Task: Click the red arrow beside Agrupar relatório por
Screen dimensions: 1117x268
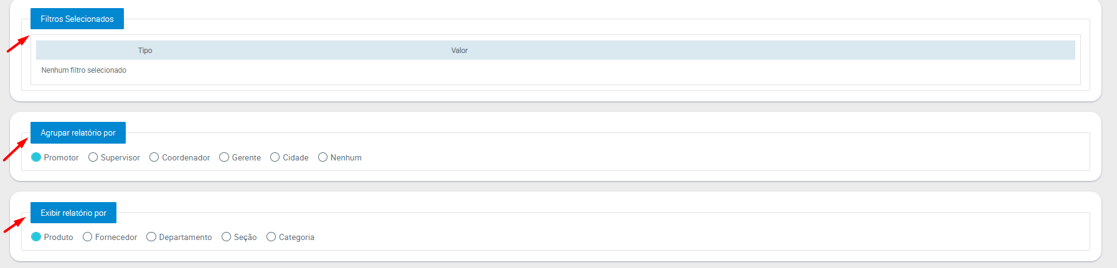Action: click(x=16, y=150)
